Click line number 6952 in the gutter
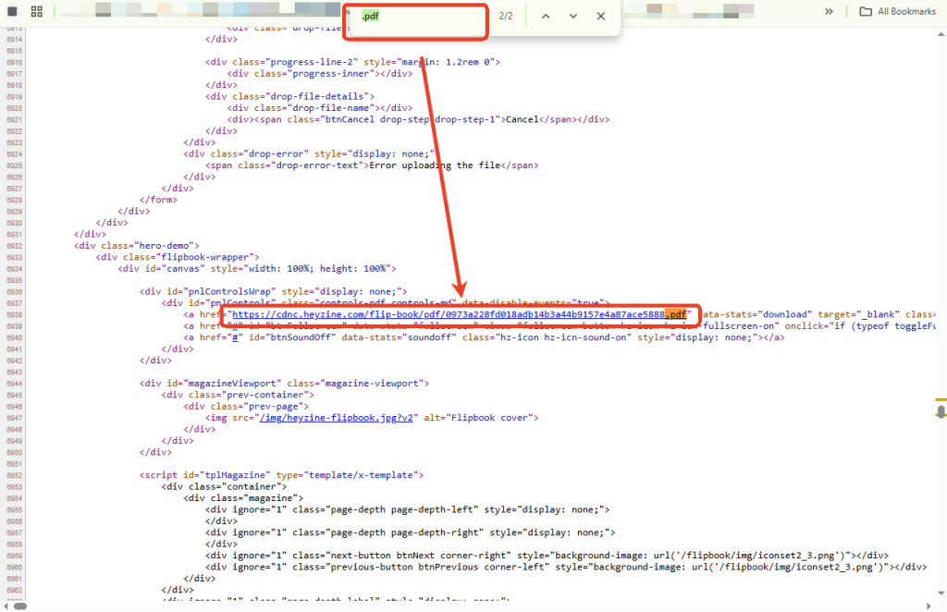The height and width of the screenshot is (612, 947). click(x=15, y=475)
